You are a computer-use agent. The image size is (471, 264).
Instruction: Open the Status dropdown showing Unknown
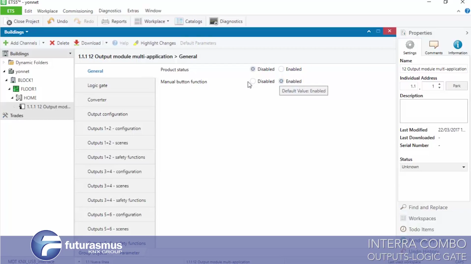433,167
